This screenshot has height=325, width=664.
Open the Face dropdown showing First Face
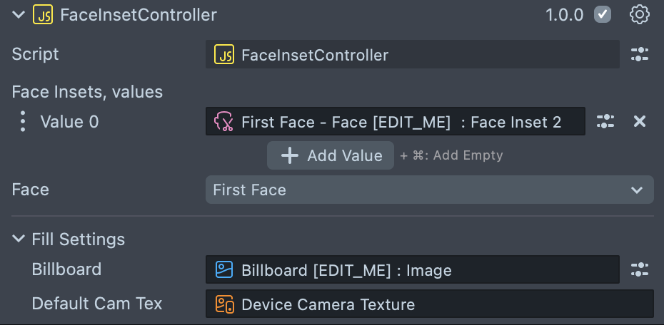pyautogui.click(x=429, y=190)
